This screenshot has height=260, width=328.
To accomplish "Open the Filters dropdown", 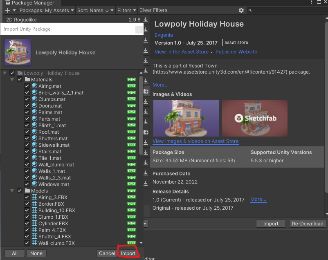I will pyautogui.click(x=126, y=10).
